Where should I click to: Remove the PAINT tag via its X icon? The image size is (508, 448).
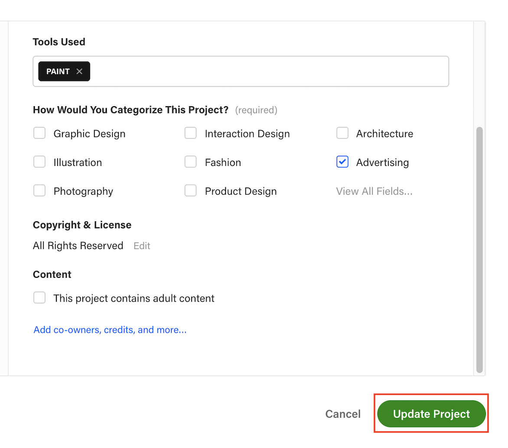tap(80, 71)
